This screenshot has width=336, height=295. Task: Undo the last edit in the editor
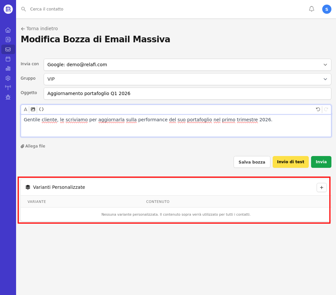click(318, 109)
